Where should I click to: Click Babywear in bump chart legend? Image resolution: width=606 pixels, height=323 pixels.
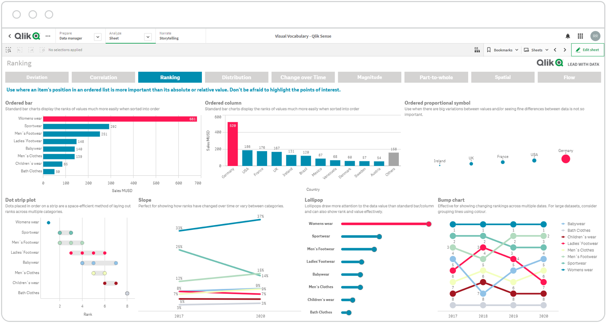tap(576, 224)
